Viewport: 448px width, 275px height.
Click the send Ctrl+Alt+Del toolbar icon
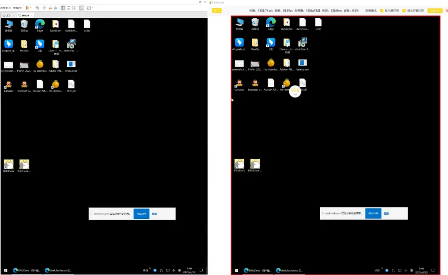coord(37,8)
